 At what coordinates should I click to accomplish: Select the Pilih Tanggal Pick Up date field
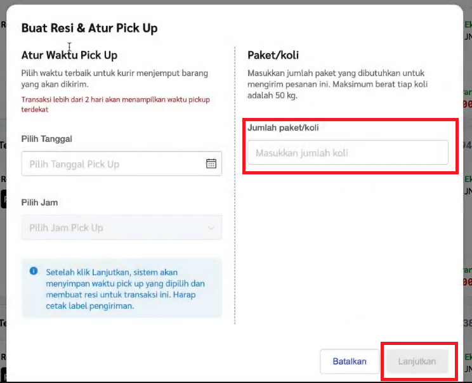122,164
